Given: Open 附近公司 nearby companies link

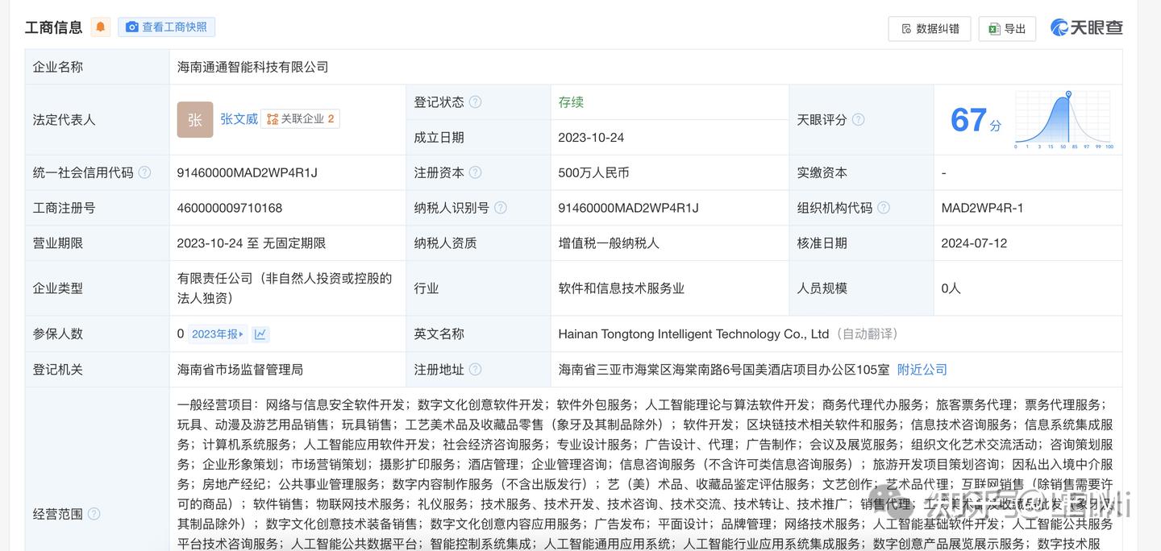Looking at the screenshot, I should [x=922, y=370].
